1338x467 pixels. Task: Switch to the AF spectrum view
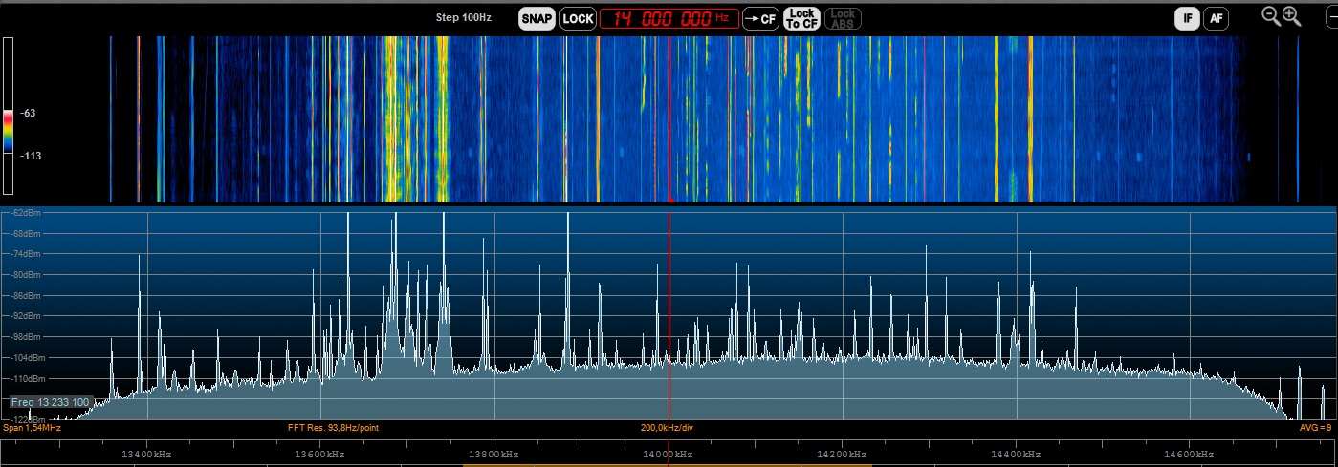pyautogui.click(x=1216, y=17)
